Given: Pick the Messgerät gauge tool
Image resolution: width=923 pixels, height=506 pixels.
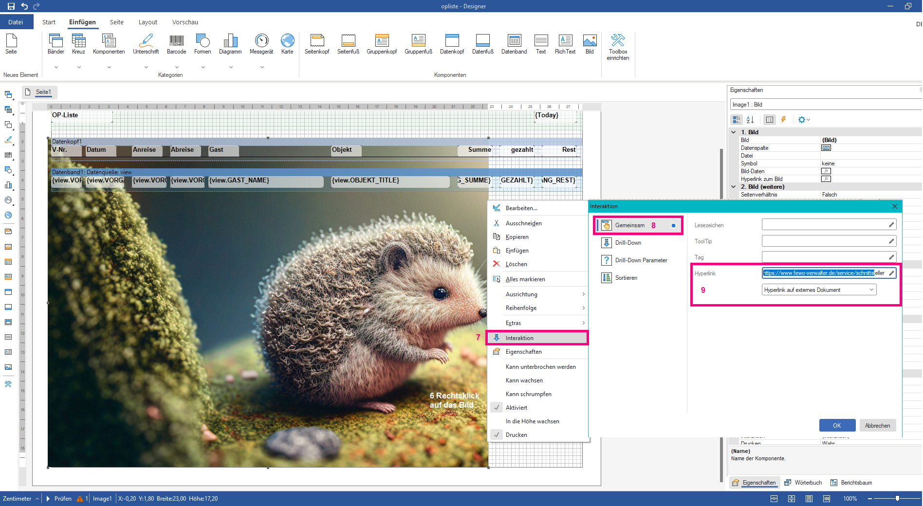Looking at the screenshot, I should 261,44.
